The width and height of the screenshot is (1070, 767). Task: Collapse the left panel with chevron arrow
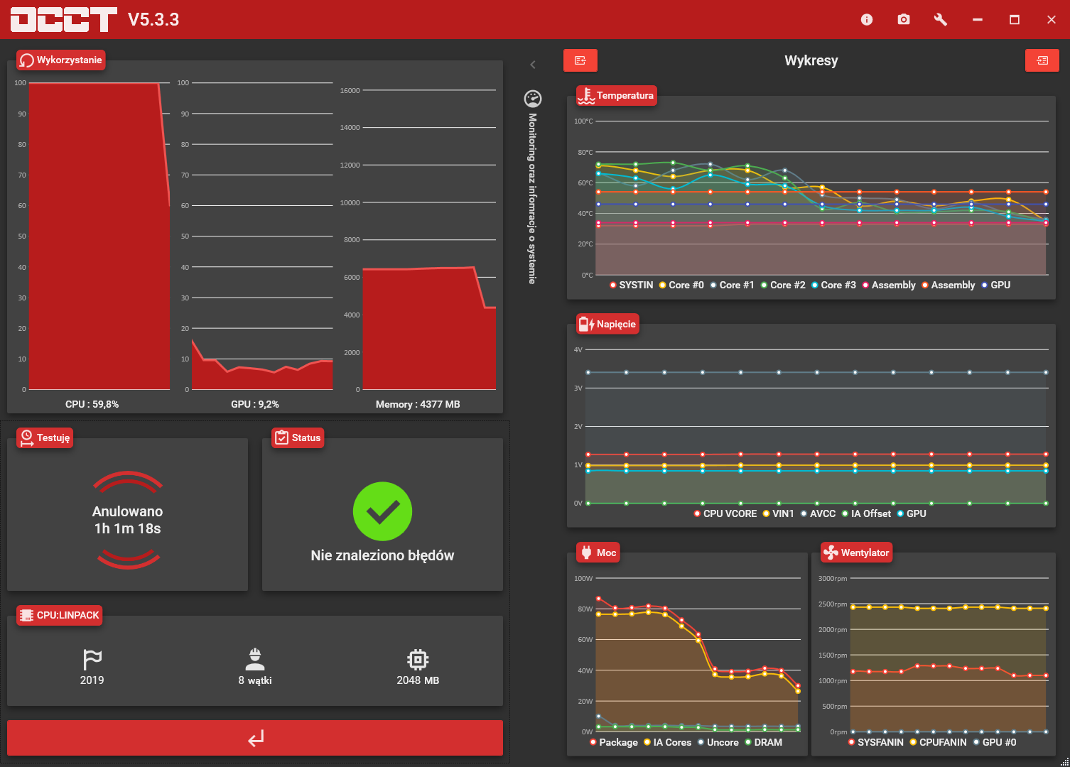pyautogui.click(x=533, y=65)
